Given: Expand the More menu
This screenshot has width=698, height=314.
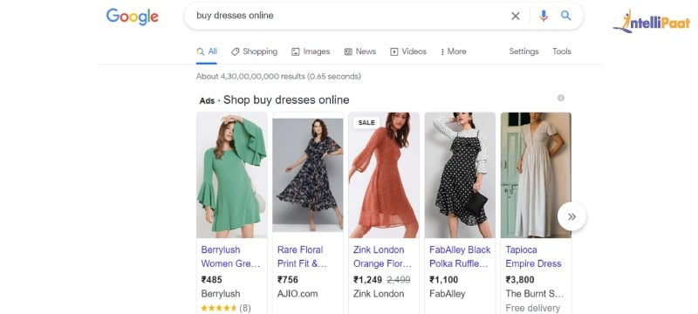Looking at the screenshot, I should point(453,51).
